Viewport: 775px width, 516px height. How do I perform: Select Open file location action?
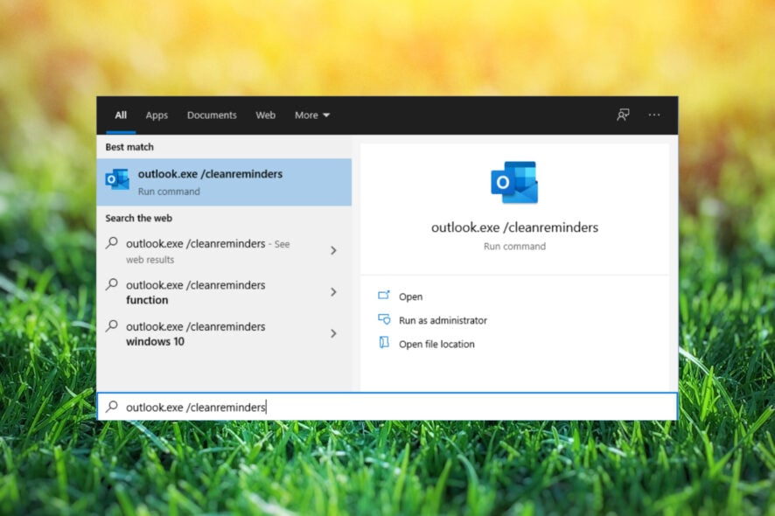click(436, 345)
